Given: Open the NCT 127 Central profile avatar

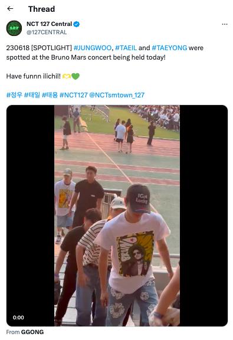Looking at the screenshot, I should click(x=14, y=28).
